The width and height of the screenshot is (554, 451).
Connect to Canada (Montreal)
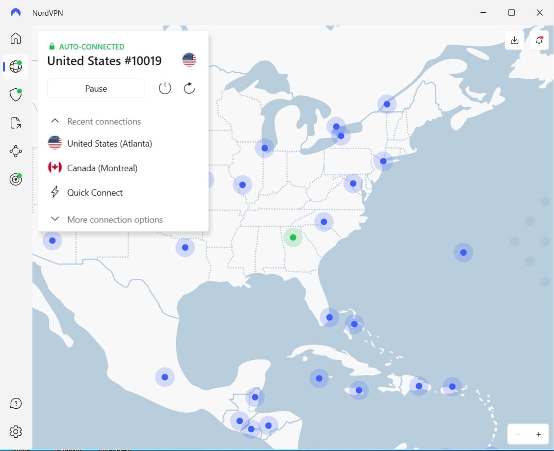(93, 168)
